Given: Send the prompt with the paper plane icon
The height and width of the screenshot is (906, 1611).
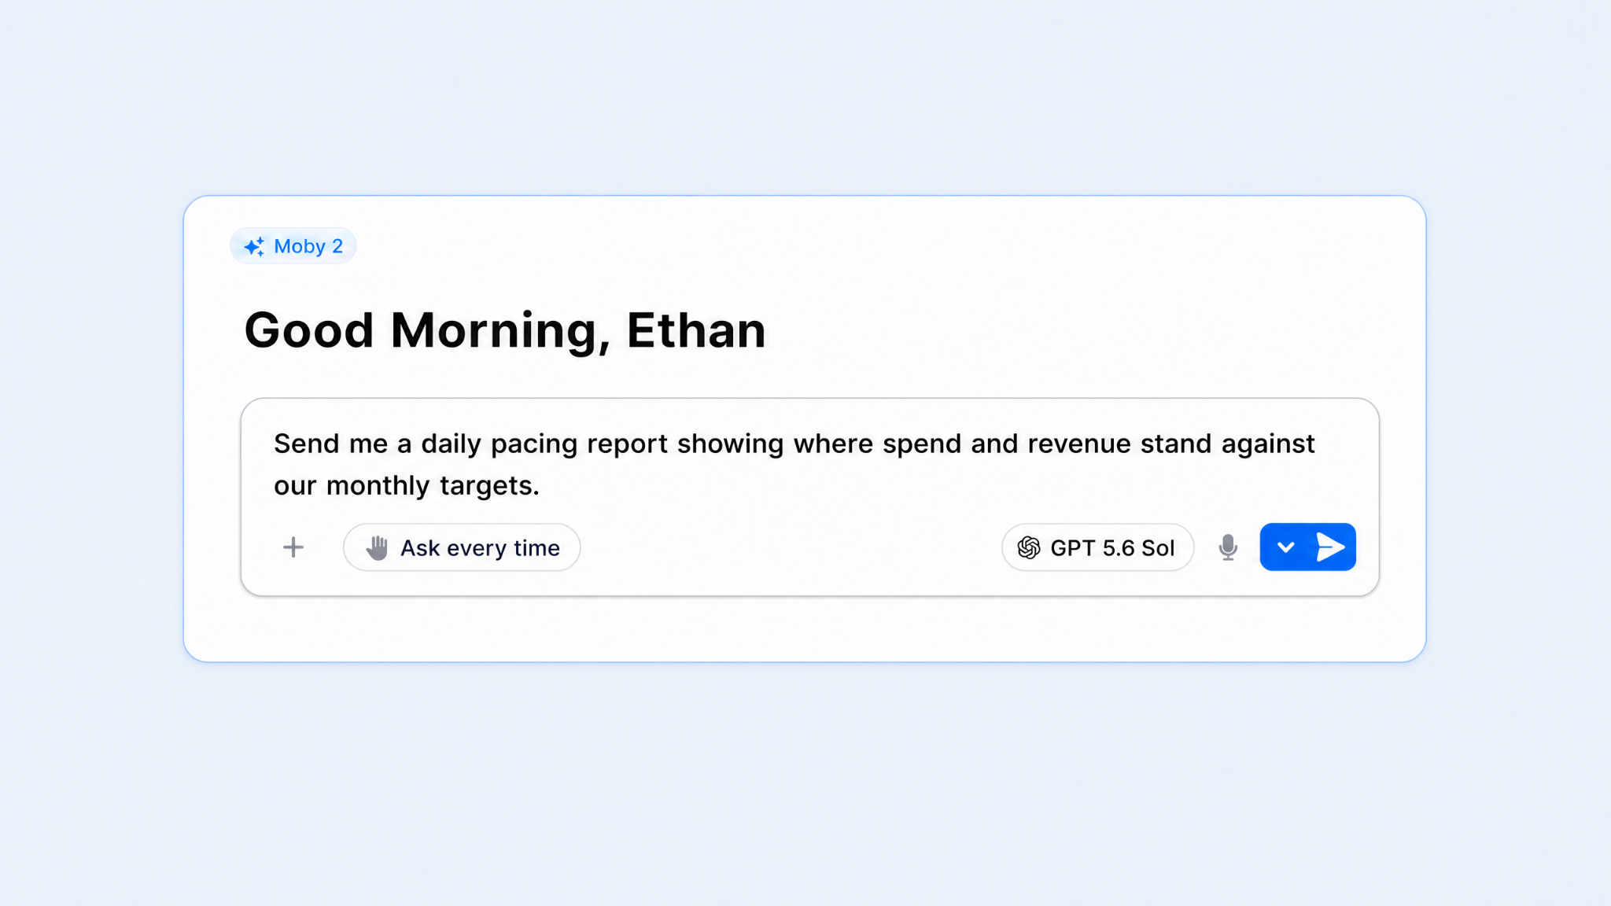Looking at the screenshot, I should click(x=1330, y=547).
